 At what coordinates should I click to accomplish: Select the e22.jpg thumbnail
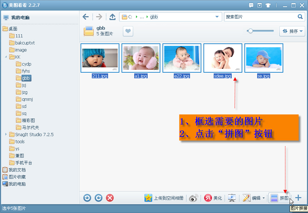click(182, 58)
